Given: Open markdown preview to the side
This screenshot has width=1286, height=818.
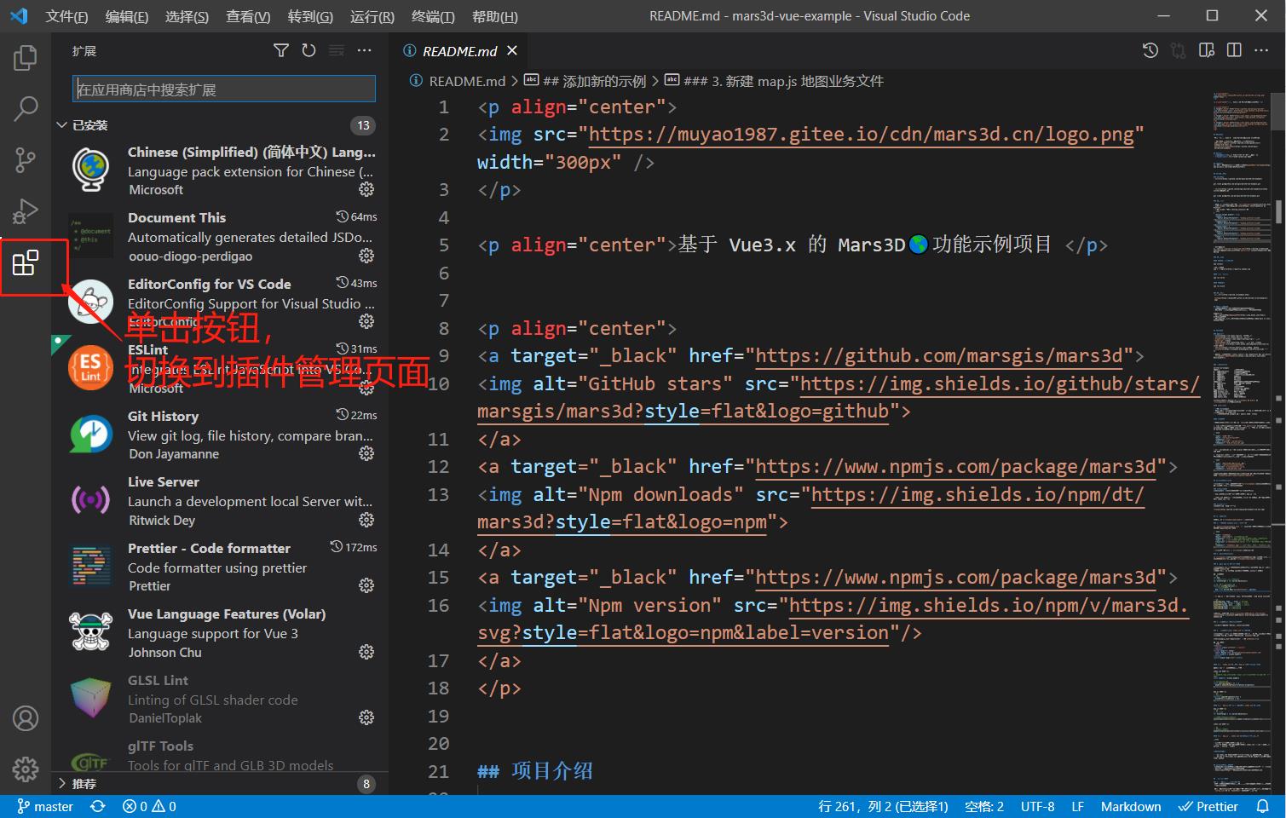Looking at the screenshot, I should click(1207, 51).
